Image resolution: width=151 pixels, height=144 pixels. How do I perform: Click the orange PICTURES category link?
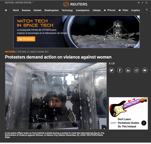pyautogui.click(x=10, y=52)
